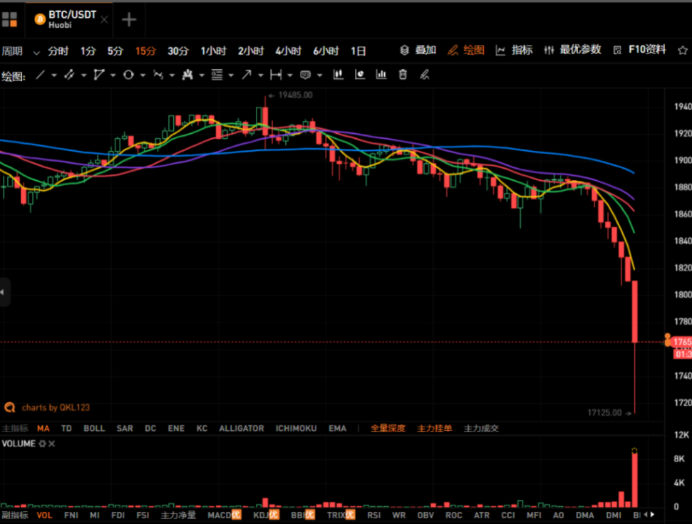Select the line drawing tool
Screen dimensions: 692x524
41,75
